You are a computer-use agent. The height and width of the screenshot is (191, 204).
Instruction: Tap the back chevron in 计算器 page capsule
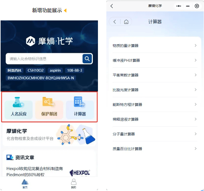pos(115,22)
